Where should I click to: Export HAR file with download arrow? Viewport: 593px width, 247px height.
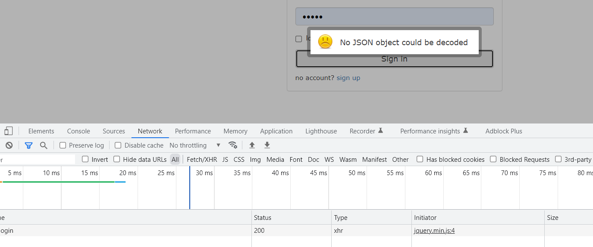click(x=267, y=145)
